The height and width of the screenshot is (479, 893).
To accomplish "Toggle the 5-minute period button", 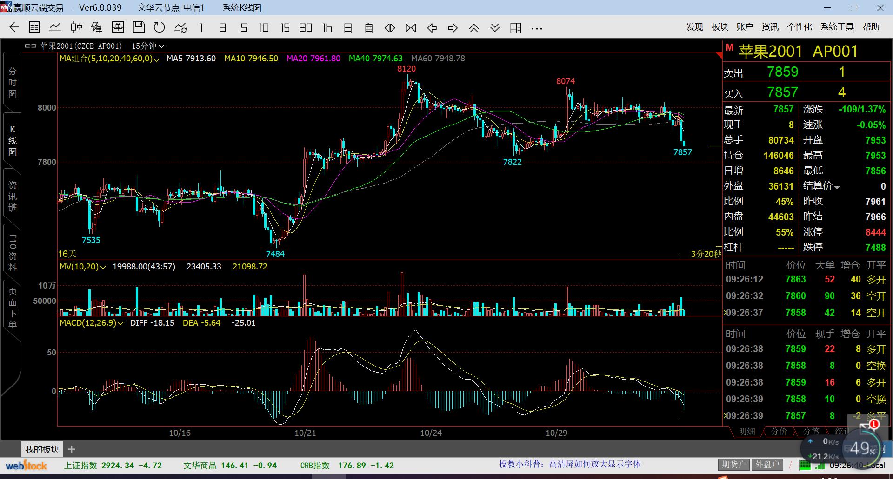I will [244, 28].
